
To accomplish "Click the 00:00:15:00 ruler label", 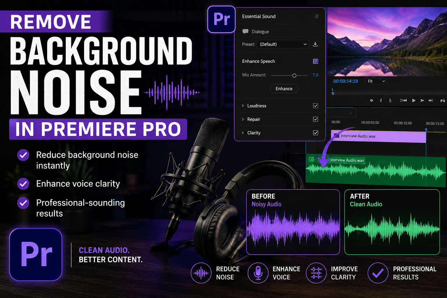I will 435,124.
